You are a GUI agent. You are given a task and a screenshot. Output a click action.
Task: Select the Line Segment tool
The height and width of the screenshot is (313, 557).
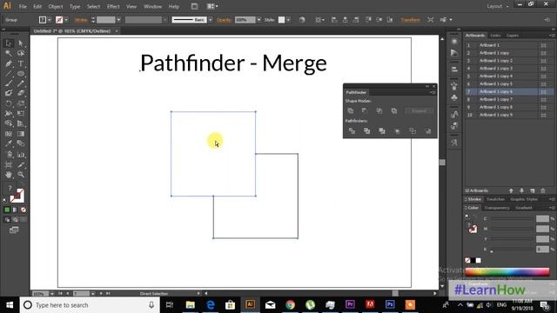coord(9,74)
